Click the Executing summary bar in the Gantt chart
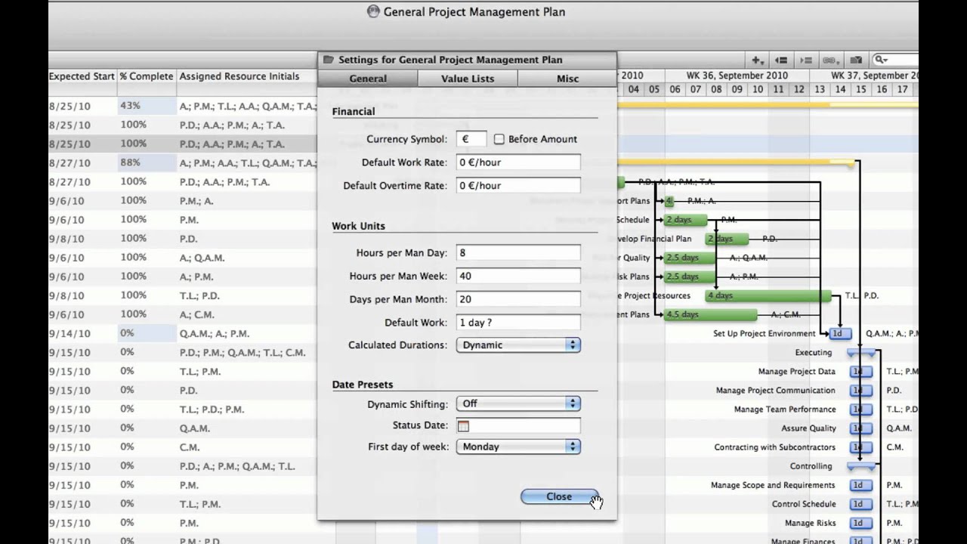The height and width of the screenshot is (544, 967). (861, 353)
